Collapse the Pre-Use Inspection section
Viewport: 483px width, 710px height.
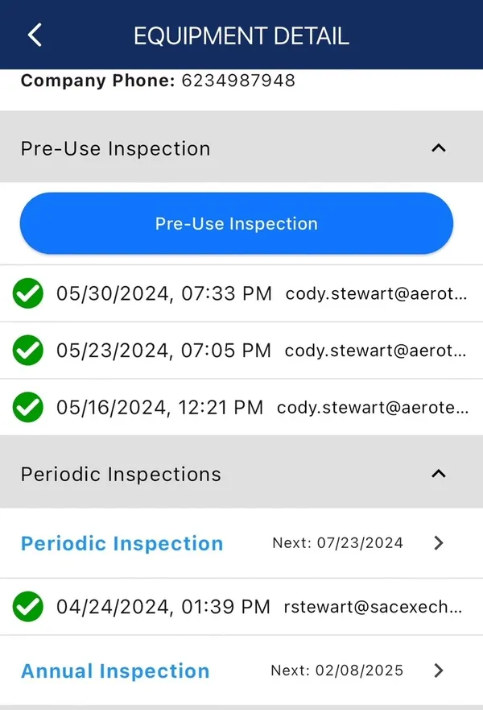pos(438,148)
